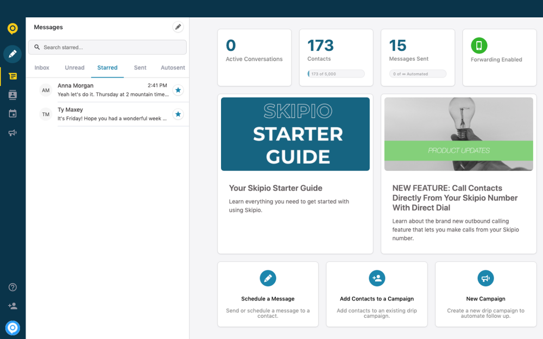
Task: Click 'Add contacts to an existing drip campaign' text
Action: pyautogui.click(x=377, y=313)
